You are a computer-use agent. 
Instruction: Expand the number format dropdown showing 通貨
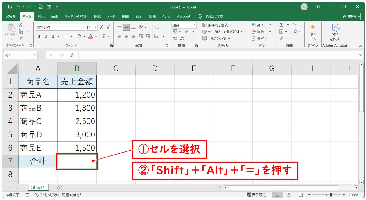(x=194, y=25)
